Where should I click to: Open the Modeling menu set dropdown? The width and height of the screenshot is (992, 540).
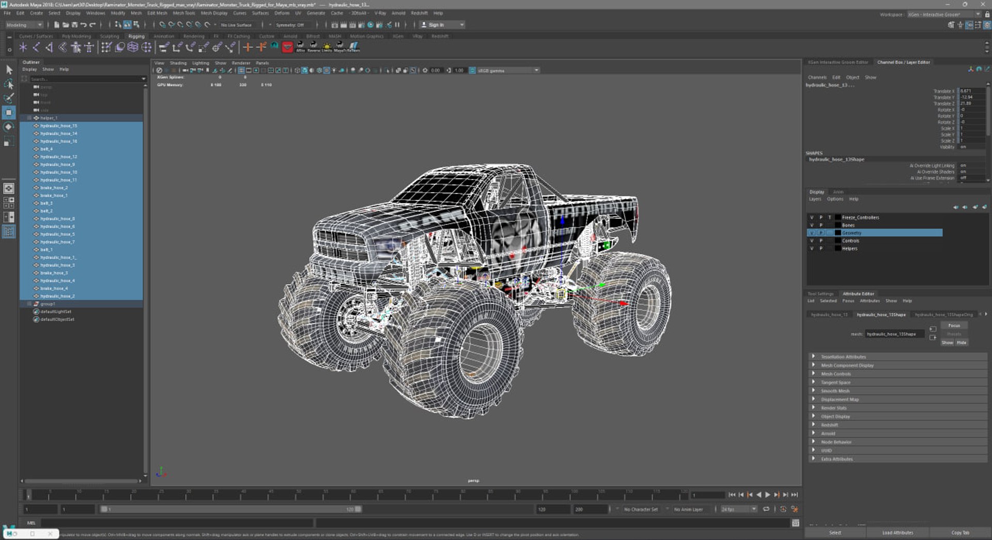[x=24, y=25]
